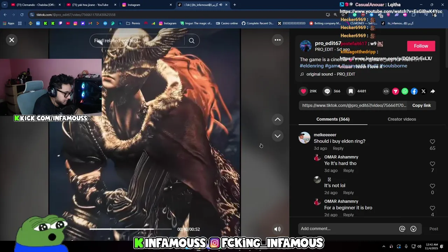
Task: Go to next video with down chevron
Action: pyautogui.click(x=278, y=136)
